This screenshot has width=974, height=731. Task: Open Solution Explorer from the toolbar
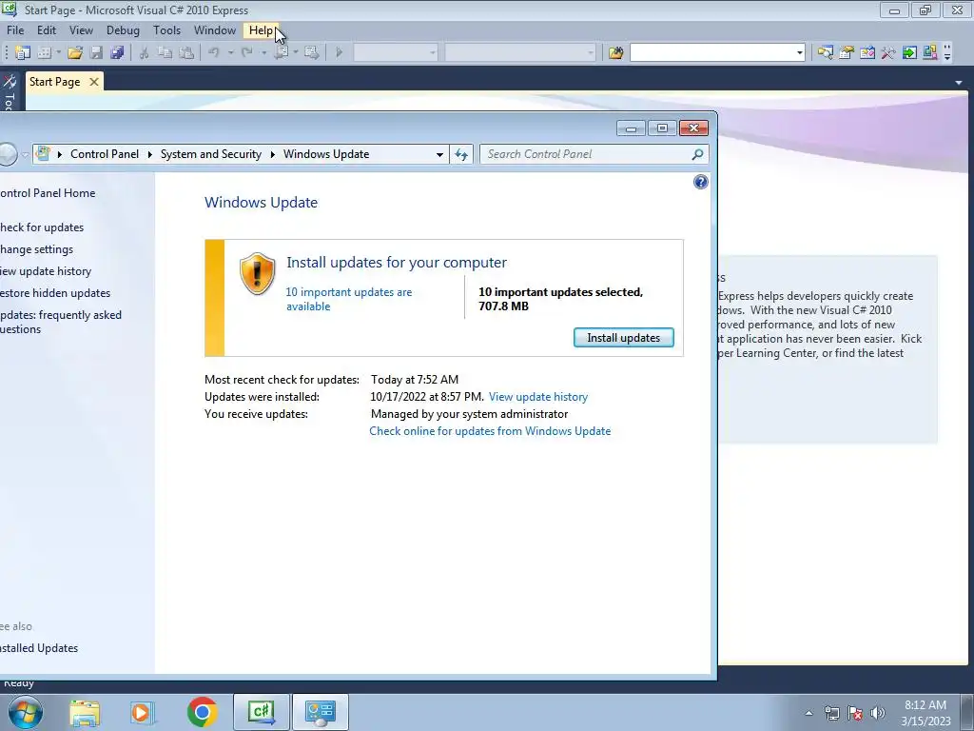coord(825,53)
